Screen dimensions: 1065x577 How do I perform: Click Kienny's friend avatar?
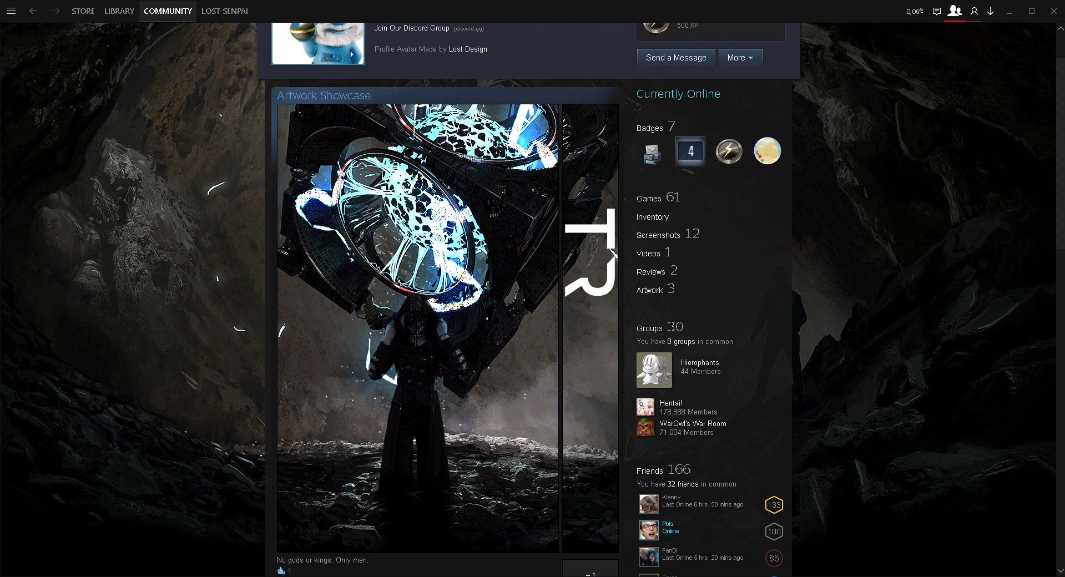point(649,504)
